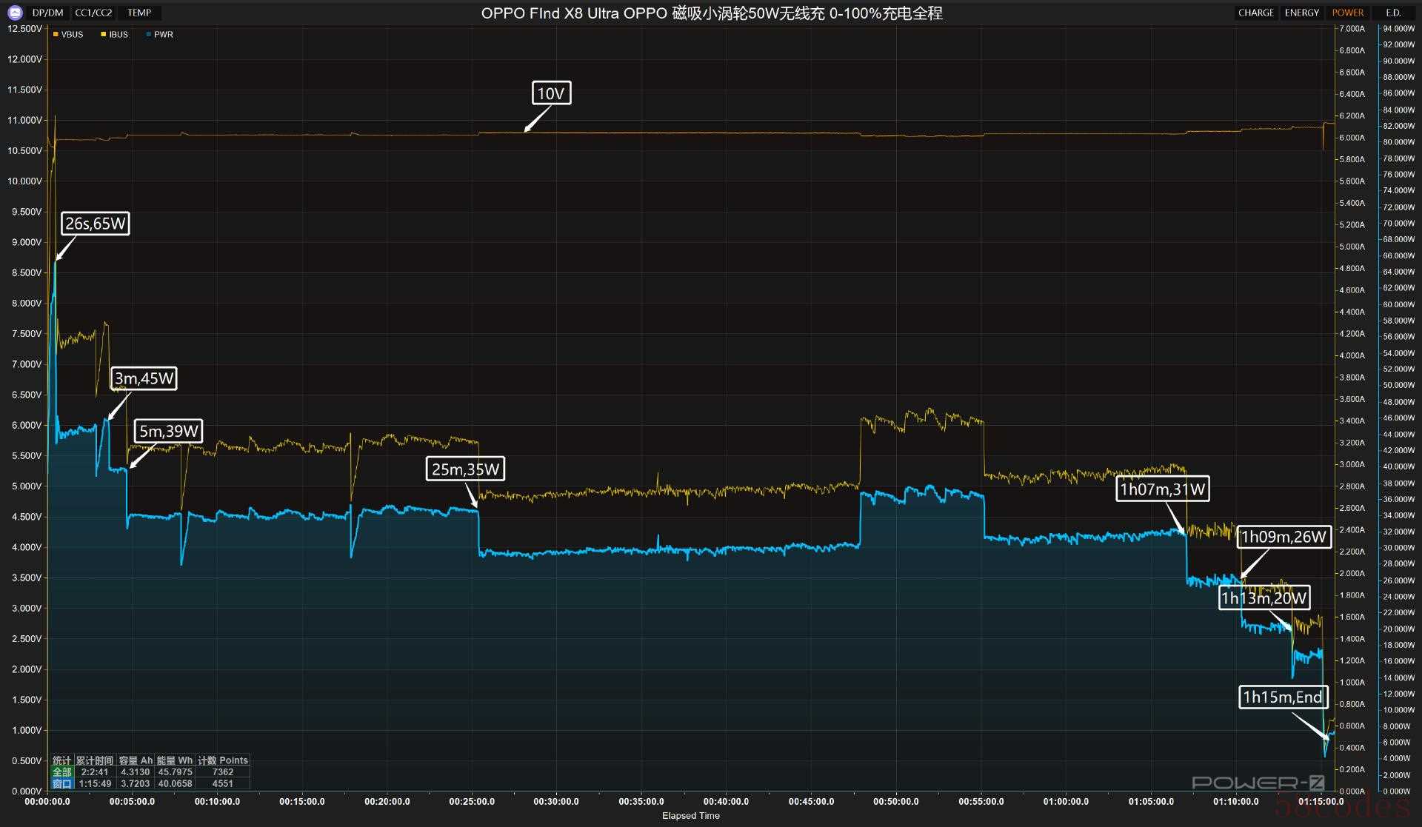Toggle the TEMP trace button
The height and width of the screenshot is (827, 1422).
pos(139,13)
